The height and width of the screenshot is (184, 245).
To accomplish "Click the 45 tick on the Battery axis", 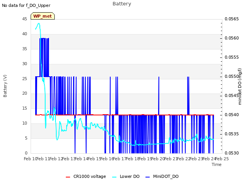I will coord(24,19).
